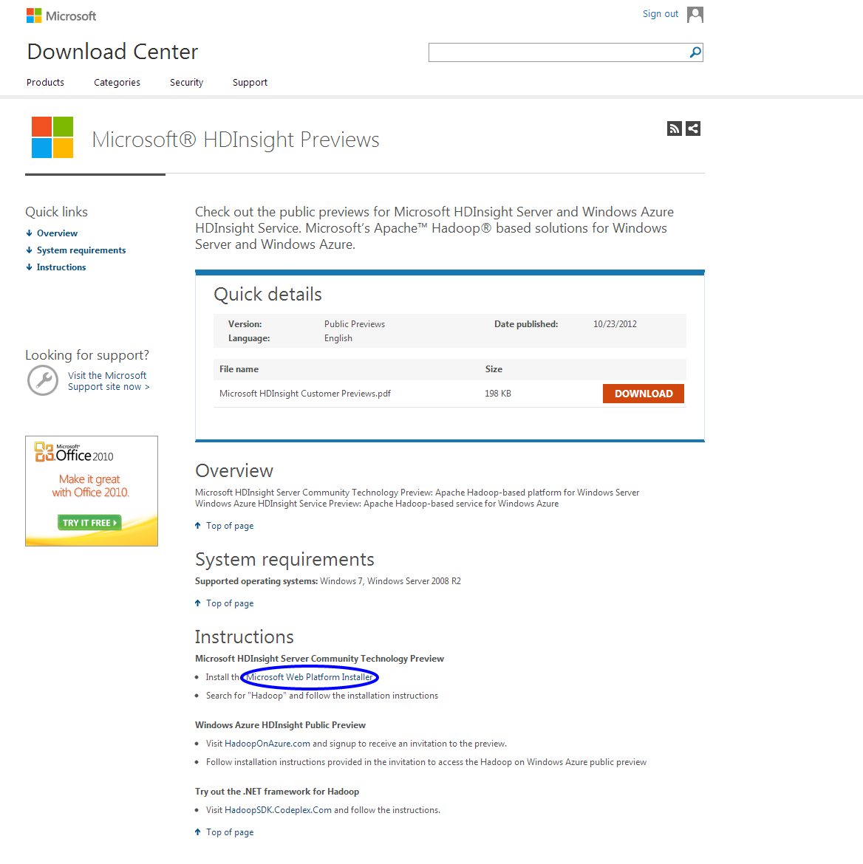Open the Security menu
Viewport: 863px width, 864px height.
click(x=186, y=82)
